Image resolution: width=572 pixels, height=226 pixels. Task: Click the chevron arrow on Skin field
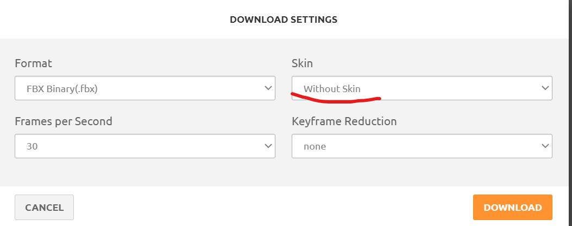545,88
